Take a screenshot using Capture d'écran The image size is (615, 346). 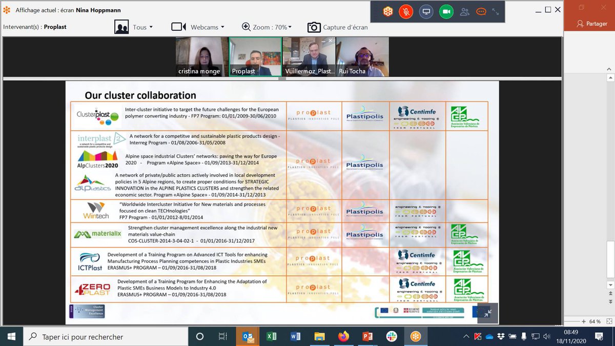pos(337,27)
